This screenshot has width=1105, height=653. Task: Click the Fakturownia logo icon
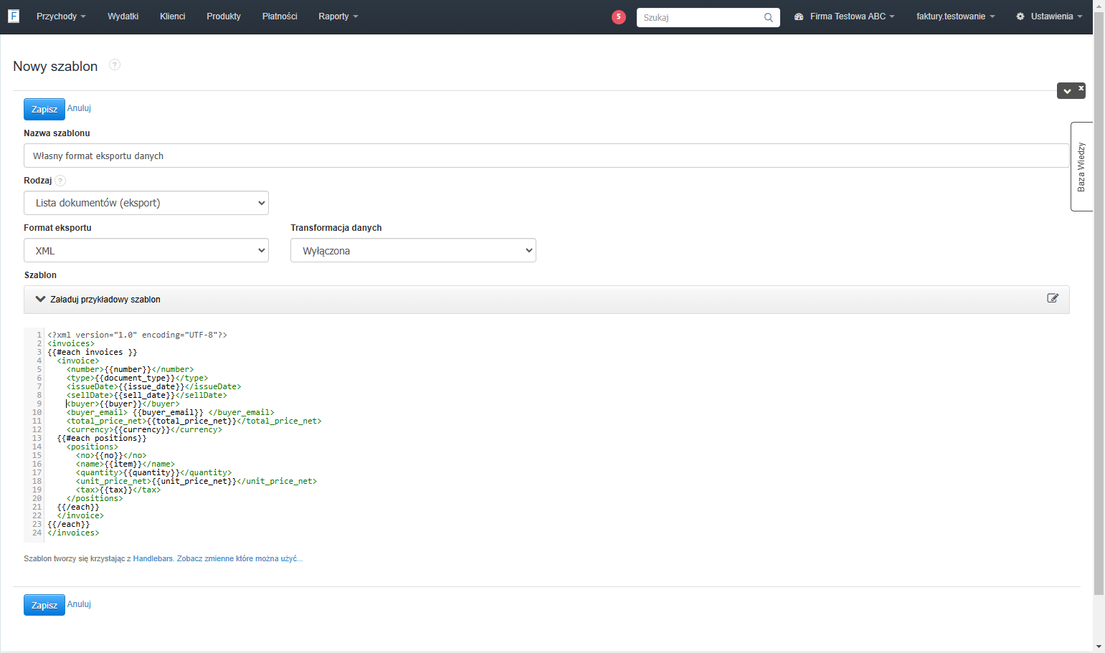click(x=13, y=16)
